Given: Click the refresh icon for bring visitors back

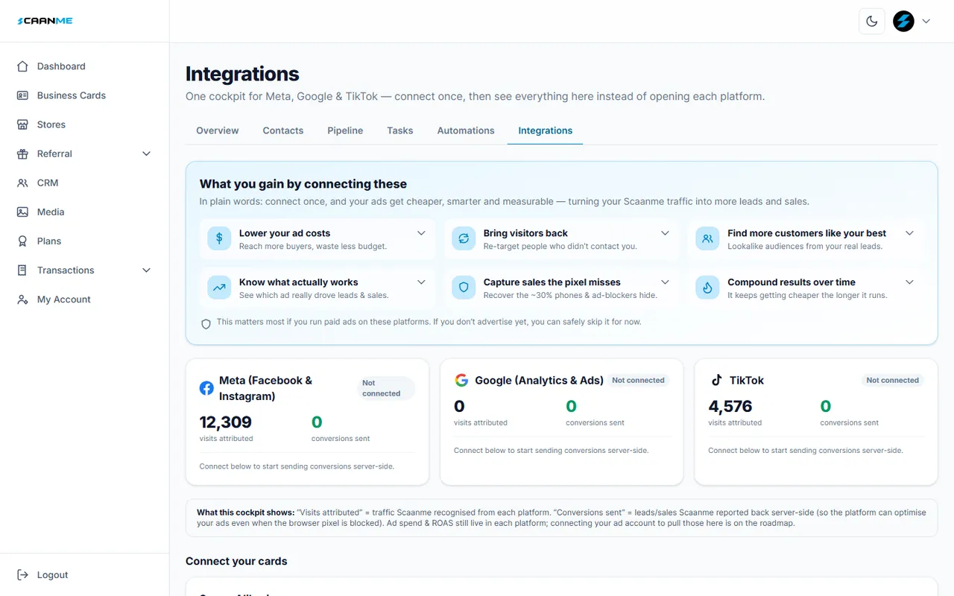Looking at the screenshot, I should pyautogui.click(x=464, y=238).
